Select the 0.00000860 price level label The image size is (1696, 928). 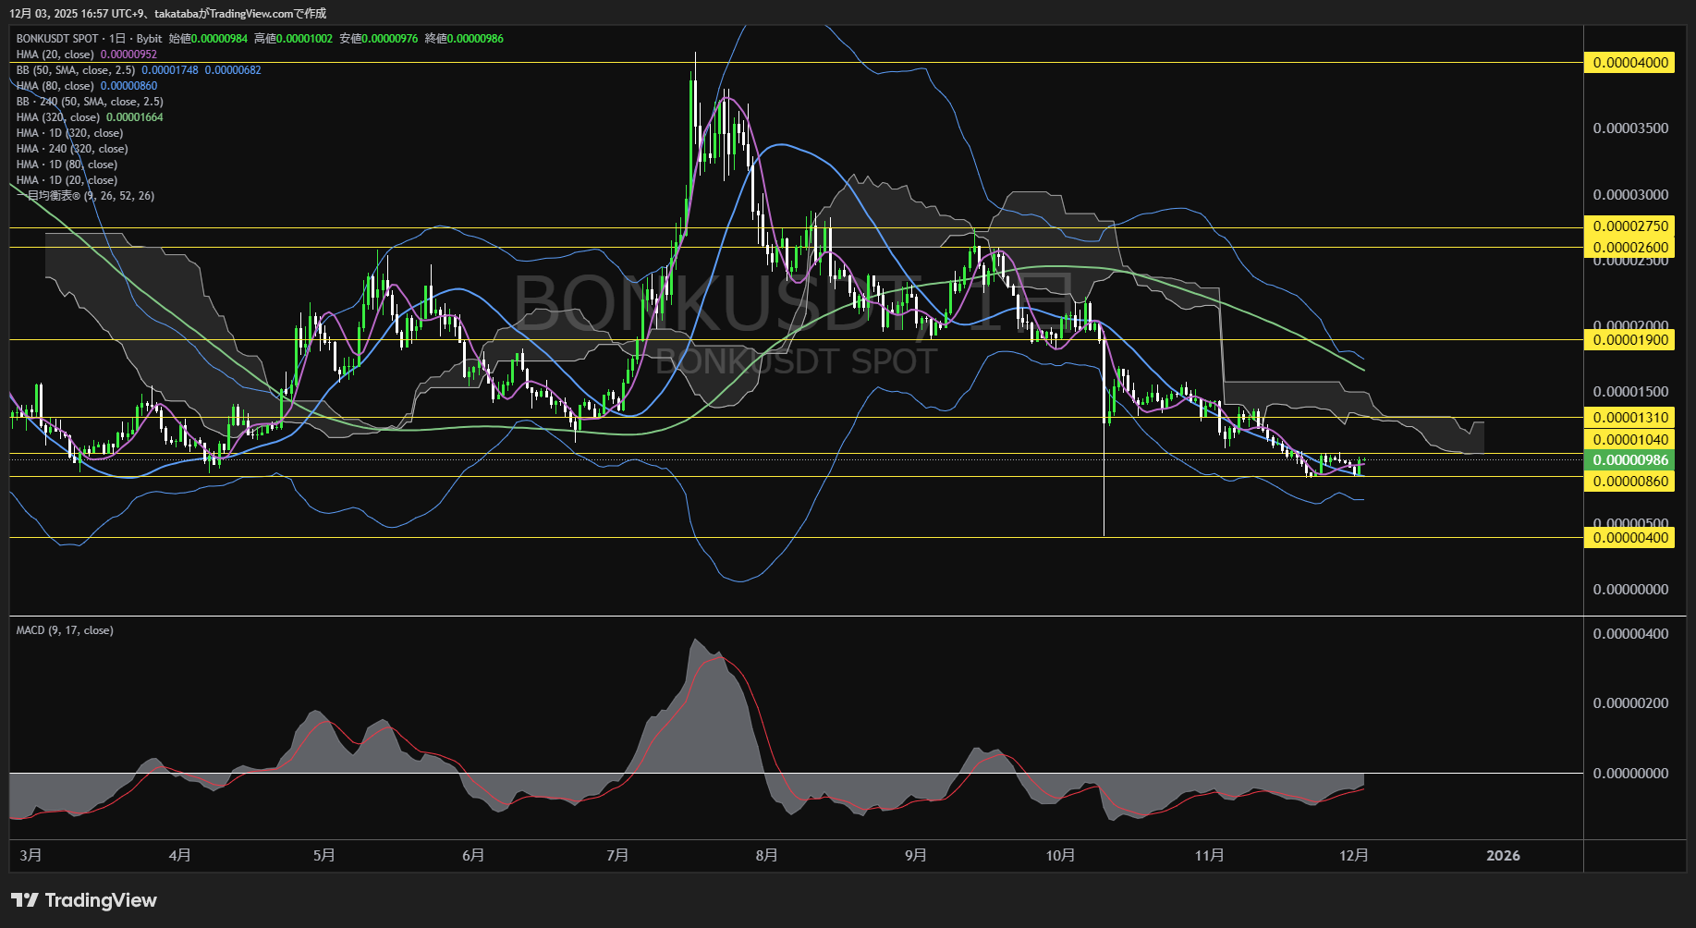point(1629,482)
